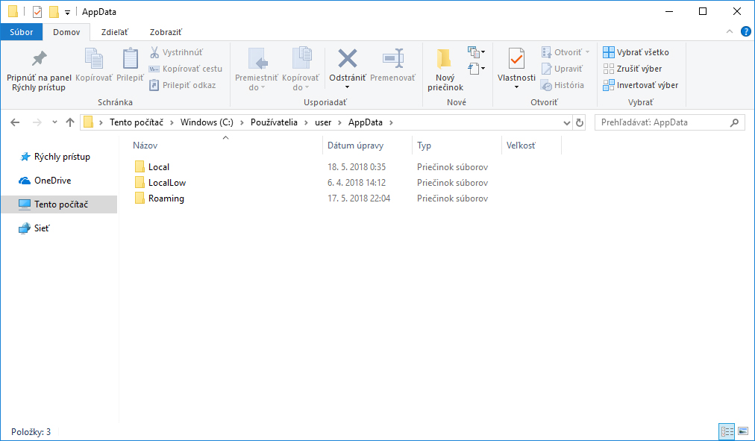Viewport: 755px width, 441px height.
Task: Click the Odstrániť red X icon
Action: [x=348, y=59]
